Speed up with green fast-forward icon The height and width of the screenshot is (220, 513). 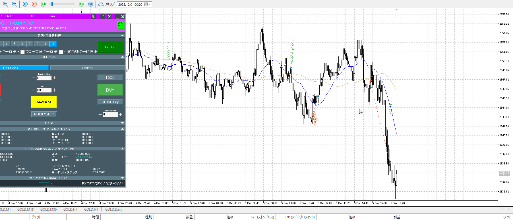pos(81,4)
